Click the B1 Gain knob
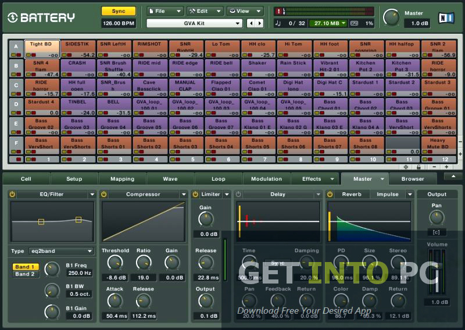Image resolution: width=465 pixels, height=330 pixels. [x=52, y=312]
